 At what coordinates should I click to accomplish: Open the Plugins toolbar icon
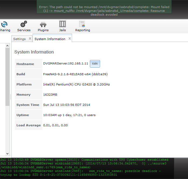pos(43,25)
